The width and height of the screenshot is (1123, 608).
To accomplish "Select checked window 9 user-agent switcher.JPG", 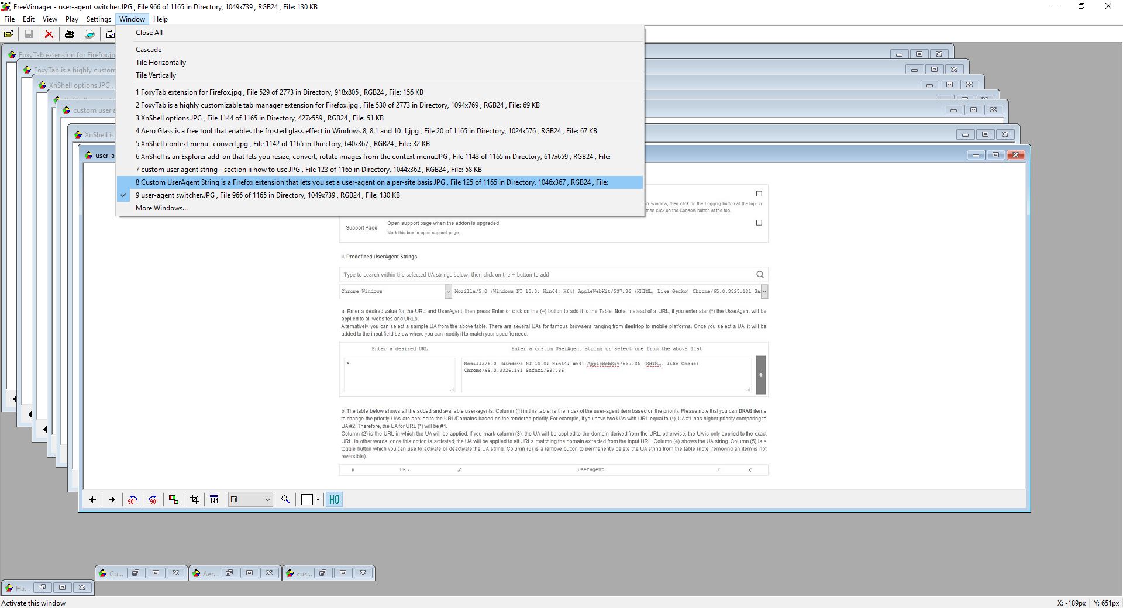I will click(380, 195).
